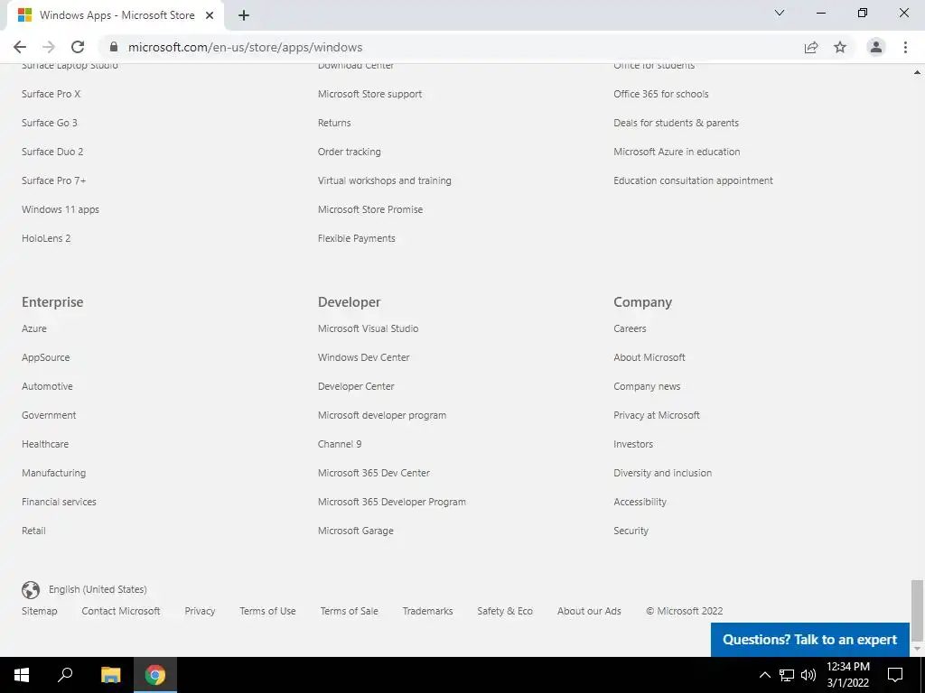Screen dimensions: 925x693
Task: Open taskbar search
Action: (65, 675)
